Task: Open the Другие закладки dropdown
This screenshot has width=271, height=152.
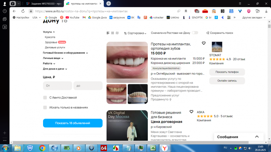Action: 254,17
